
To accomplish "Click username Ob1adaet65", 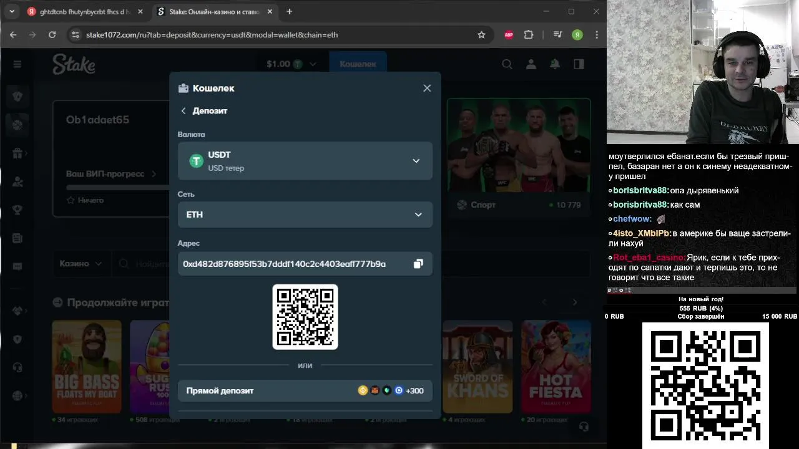I will tap(97, 120).
